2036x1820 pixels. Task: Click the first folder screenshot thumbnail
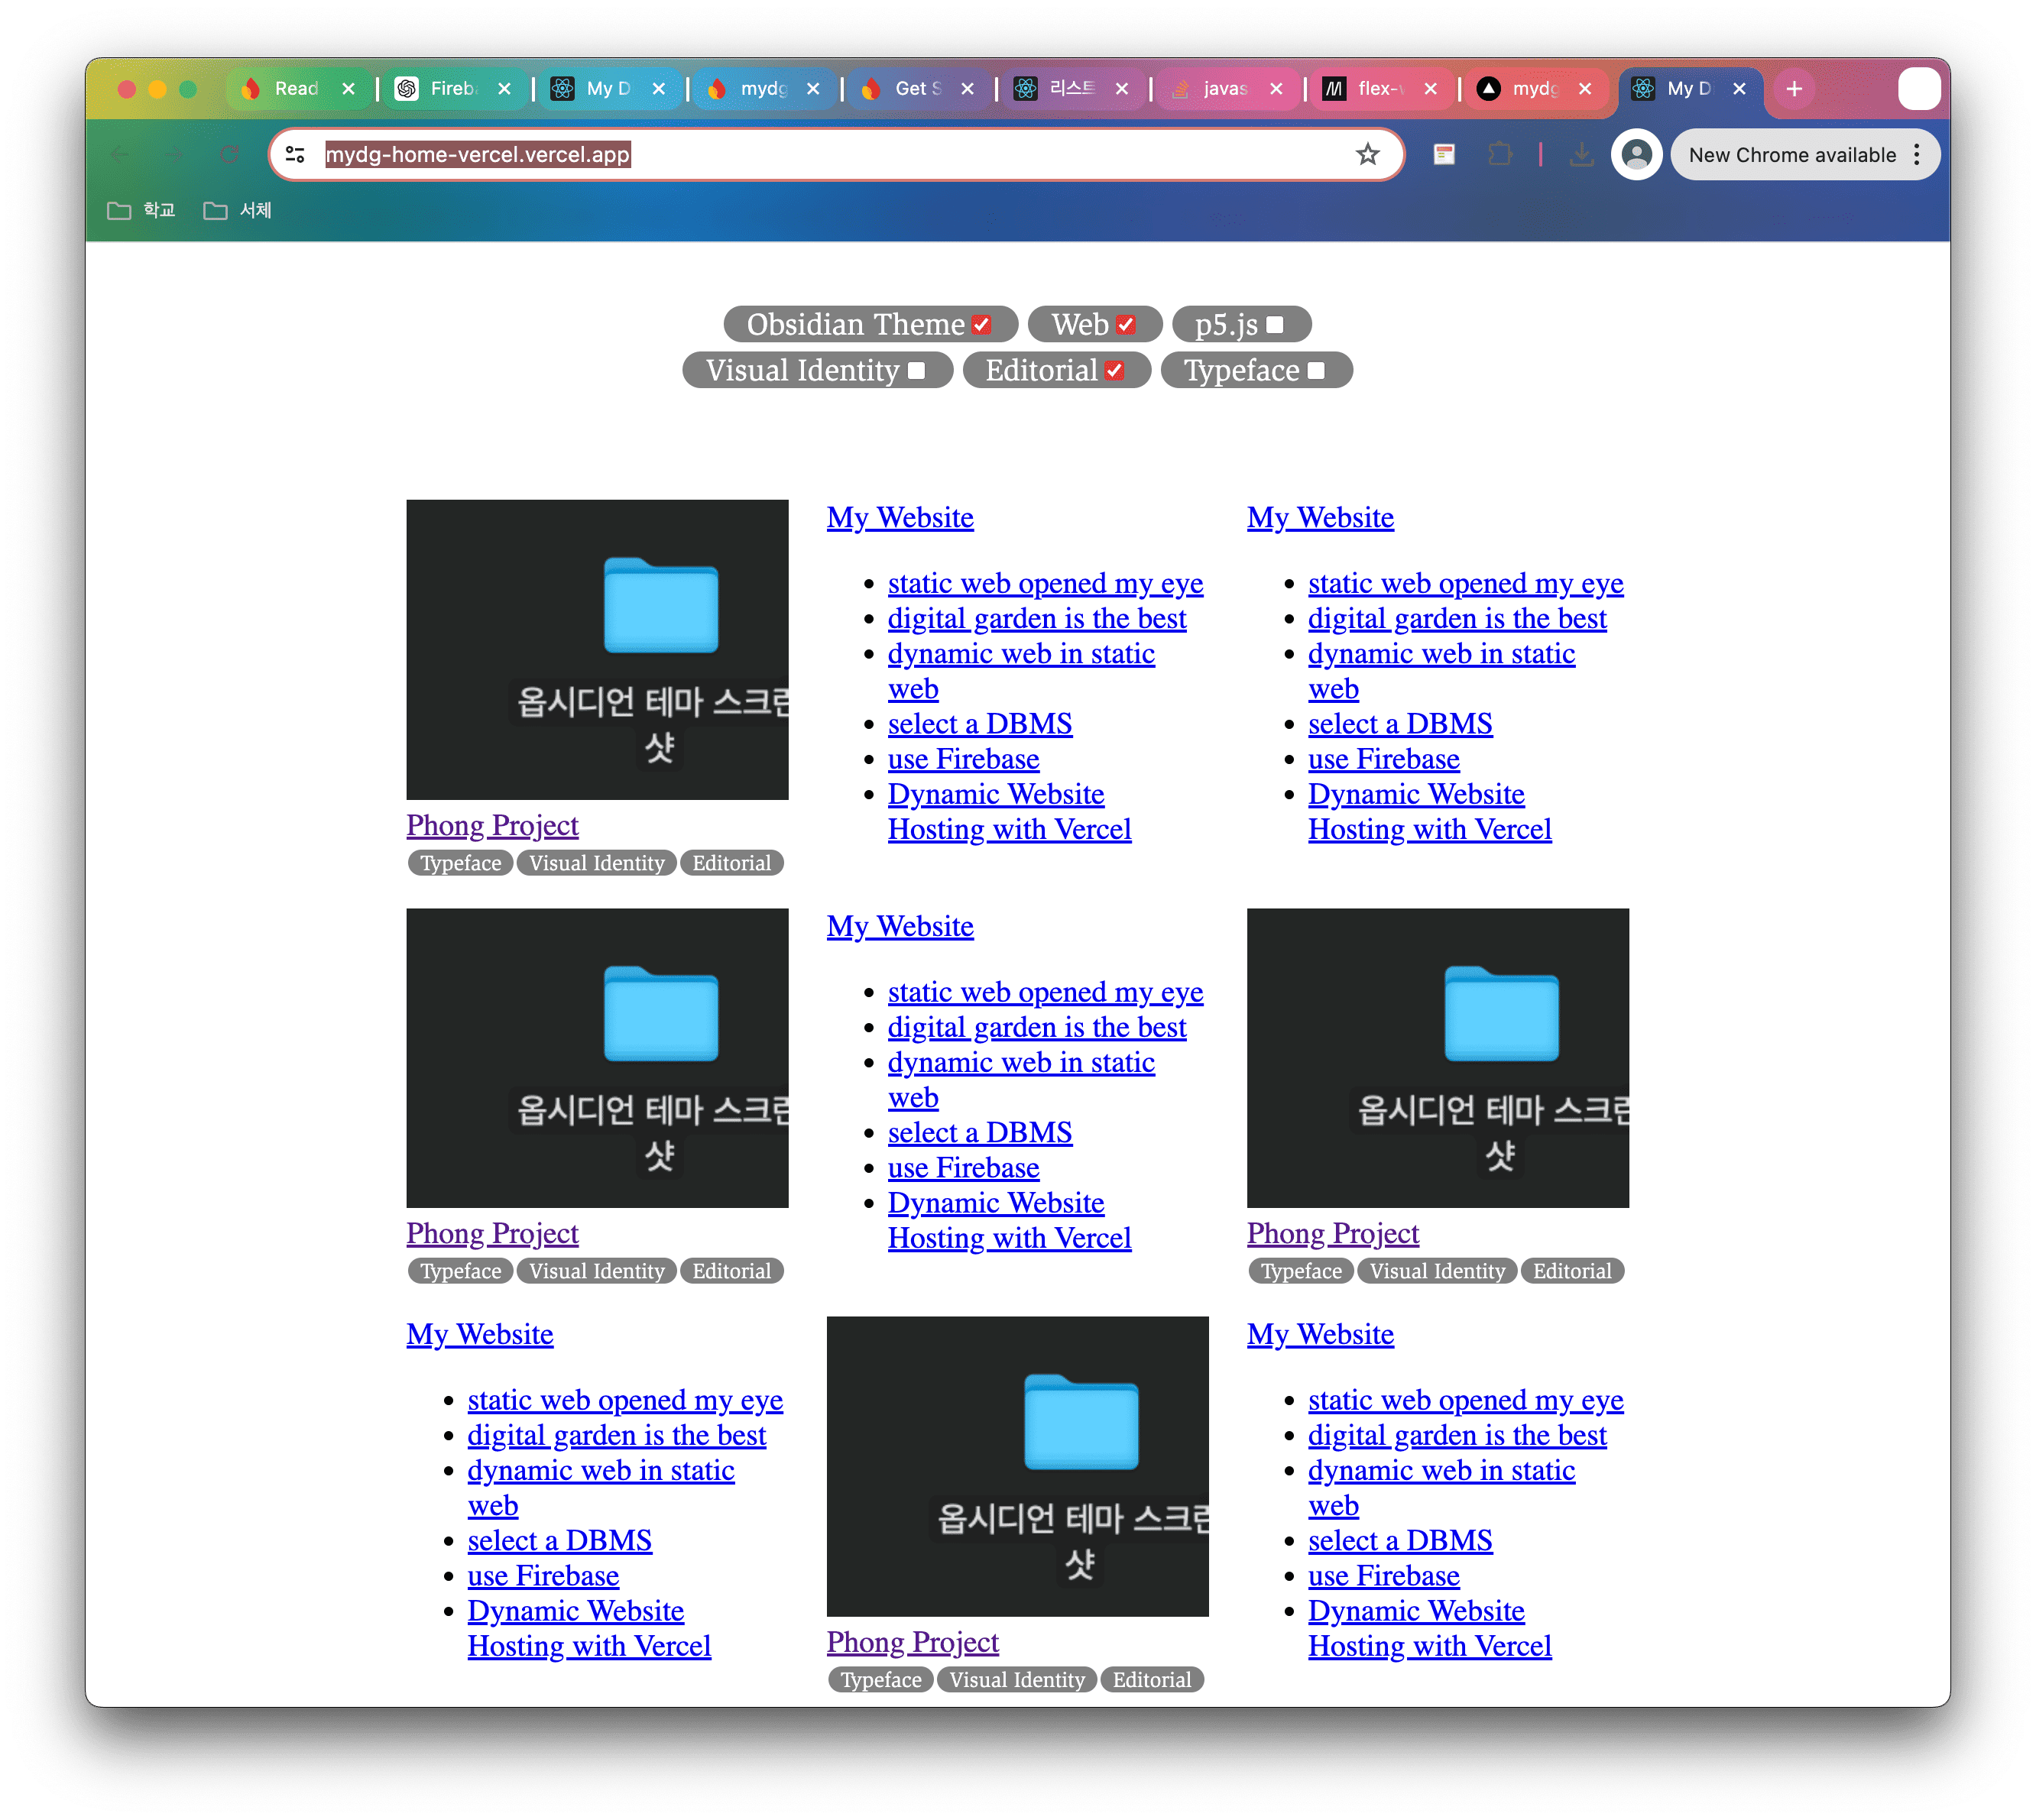coord(597,649)
